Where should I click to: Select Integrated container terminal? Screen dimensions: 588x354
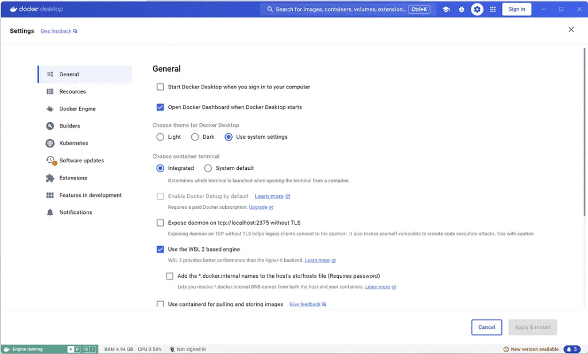pyautogui.click(x=160, y=168)
